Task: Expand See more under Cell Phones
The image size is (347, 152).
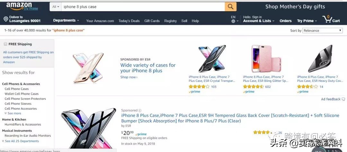Action: (x=13, y=113)
